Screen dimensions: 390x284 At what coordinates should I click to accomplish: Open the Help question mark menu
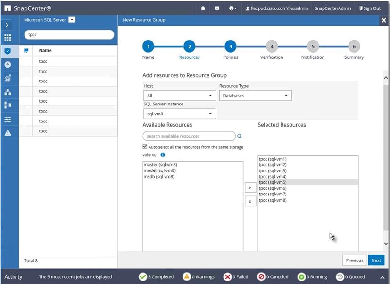coord(232,8)
